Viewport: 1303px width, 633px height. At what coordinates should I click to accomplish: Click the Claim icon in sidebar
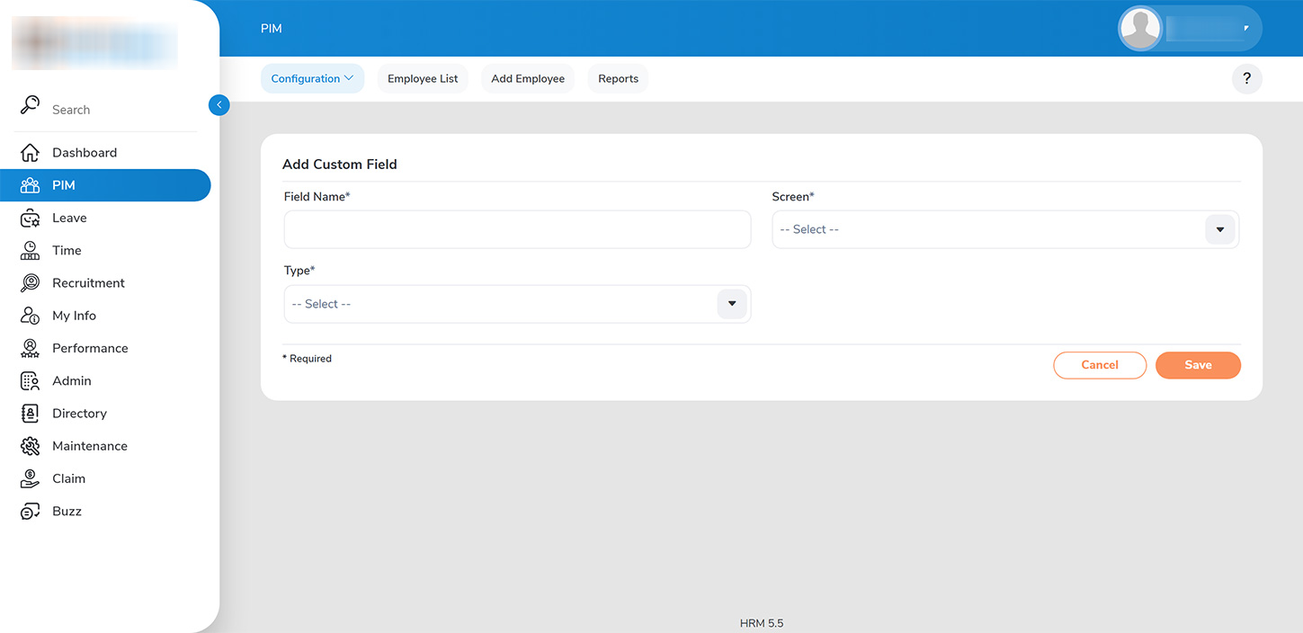(x=30, y=479)
